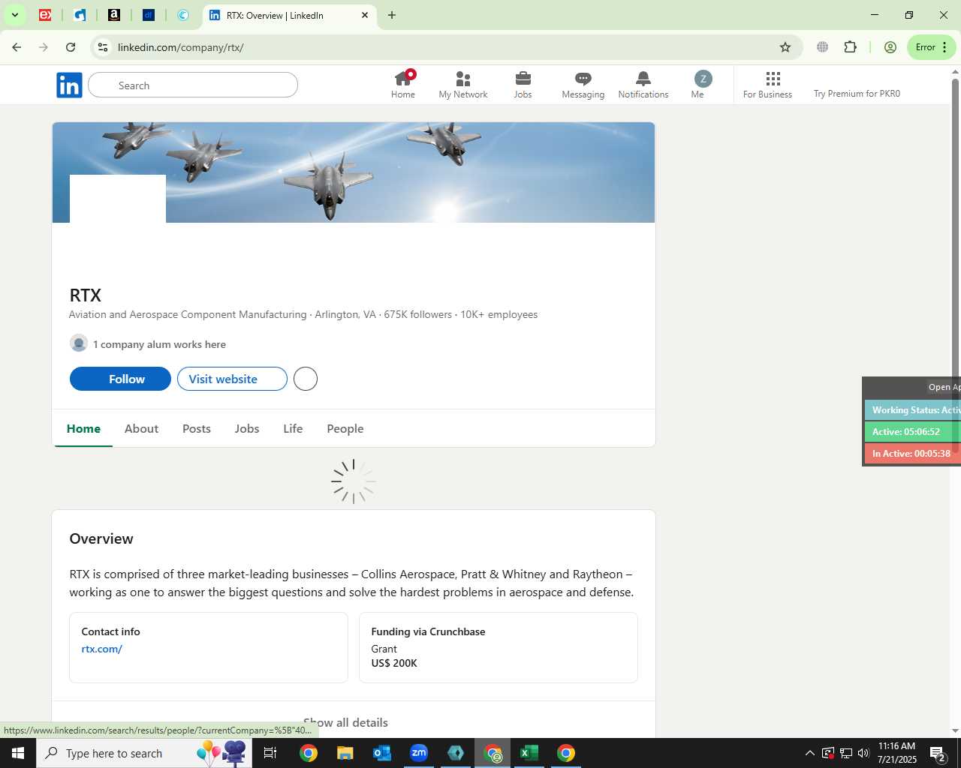Open the round more-options button beside Visit website
The image size is (961, 768).
[306, 379]
